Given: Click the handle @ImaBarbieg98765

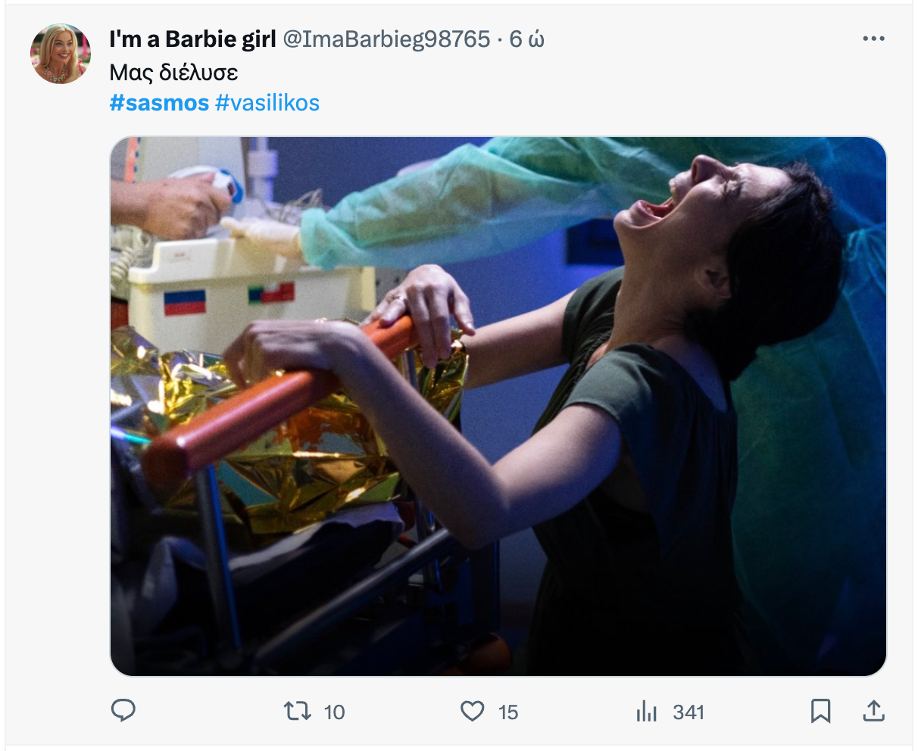Looking at the screenshot, I should click(x=386, y=39).
